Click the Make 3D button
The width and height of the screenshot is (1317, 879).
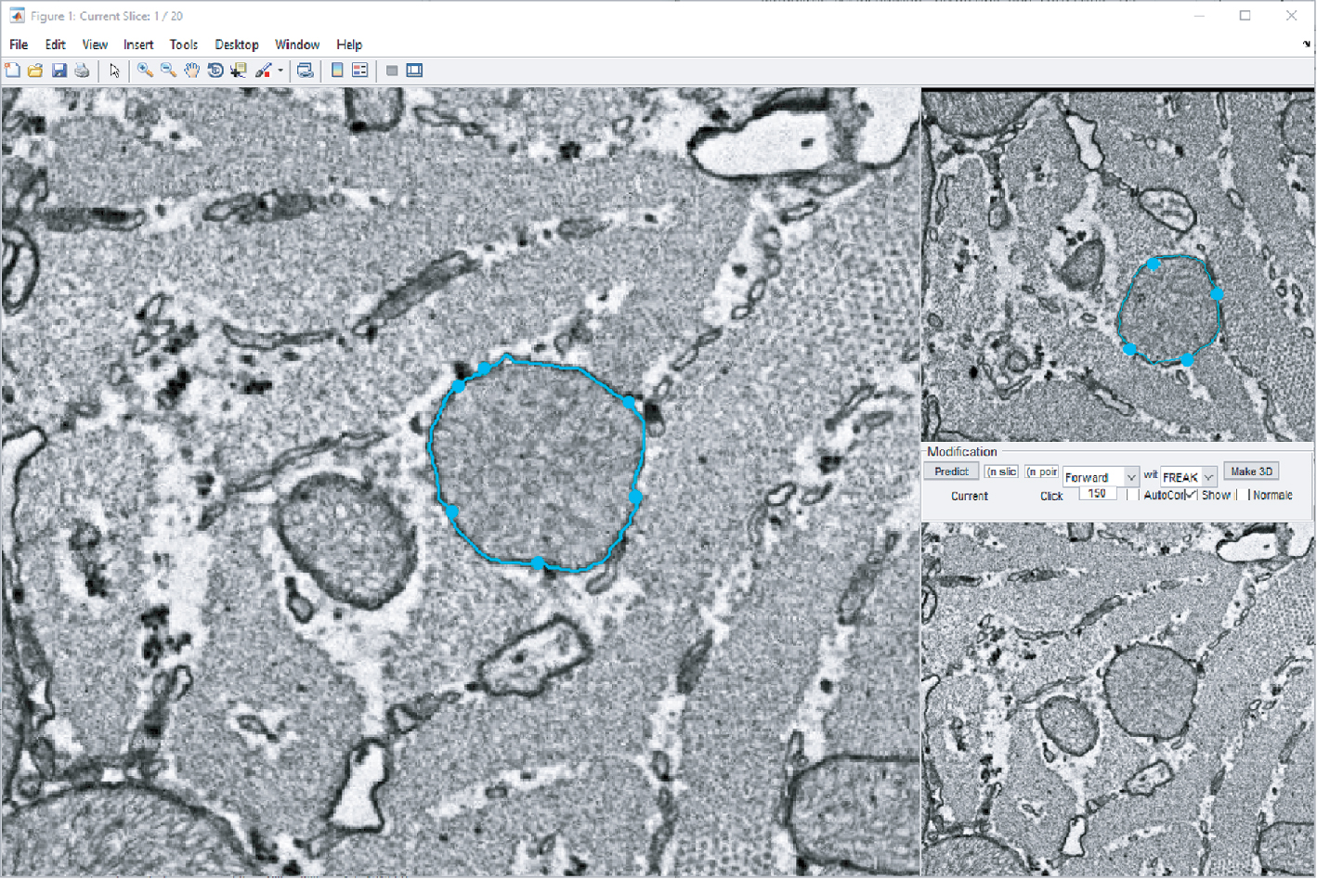pos(1251,472)
